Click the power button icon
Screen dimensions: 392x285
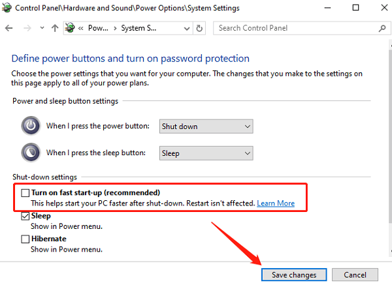click(x=31, y=126)
